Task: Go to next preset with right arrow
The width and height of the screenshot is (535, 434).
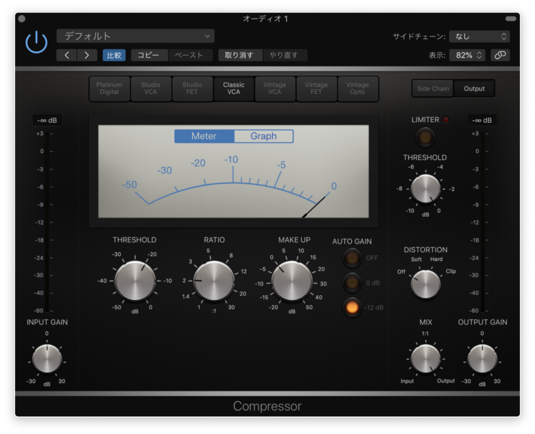Action: click(86, 56)
